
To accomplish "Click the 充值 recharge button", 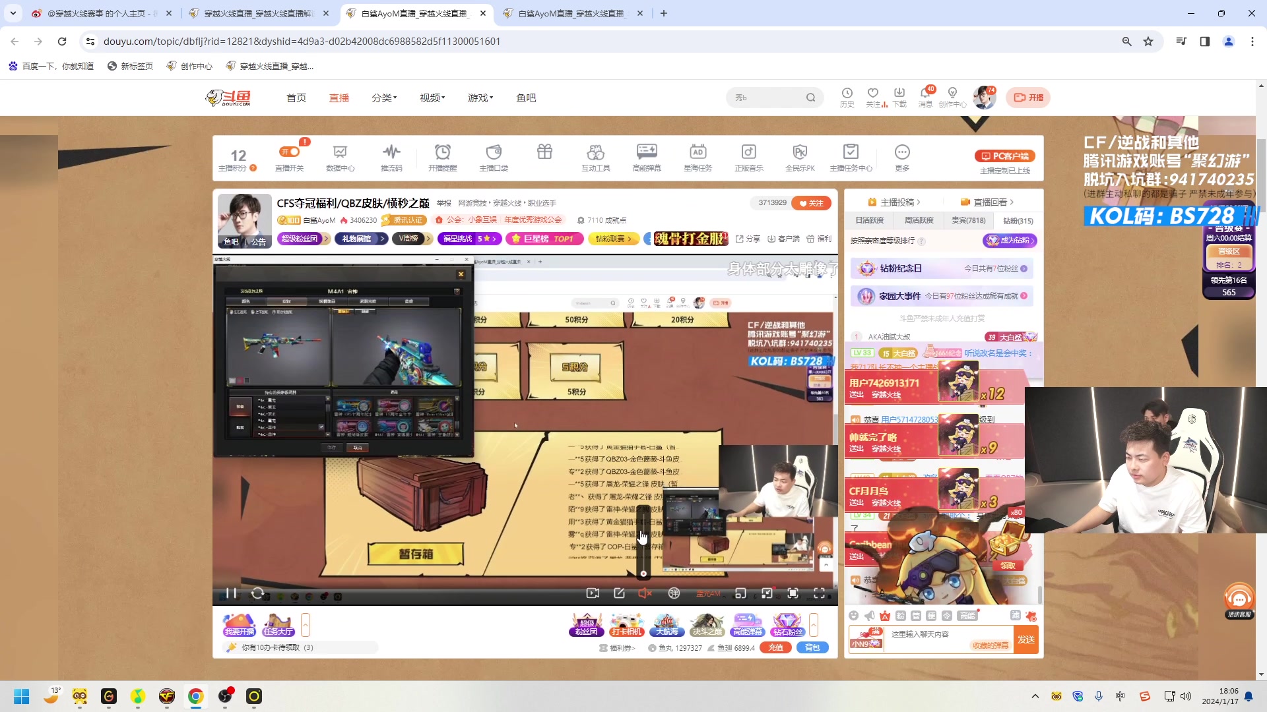I will click(x=775, y=647).
